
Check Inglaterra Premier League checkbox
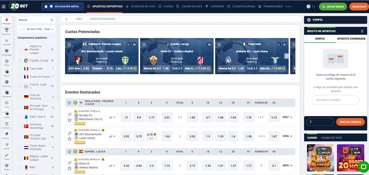click(20, 50)
